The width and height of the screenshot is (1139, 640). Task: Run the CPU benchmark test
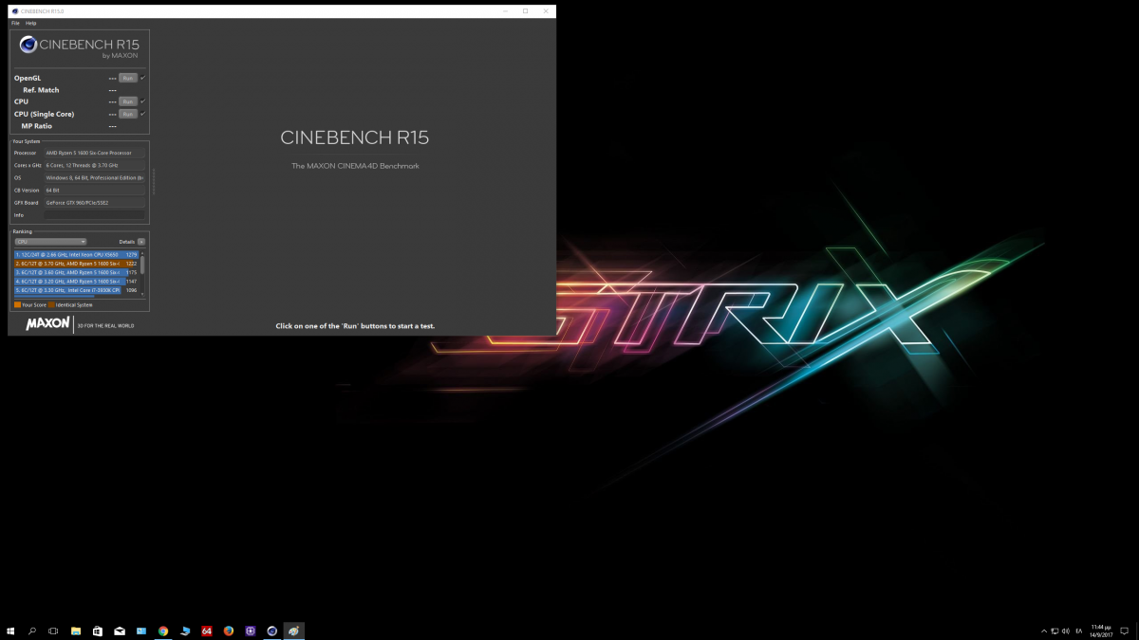(128, 101)
